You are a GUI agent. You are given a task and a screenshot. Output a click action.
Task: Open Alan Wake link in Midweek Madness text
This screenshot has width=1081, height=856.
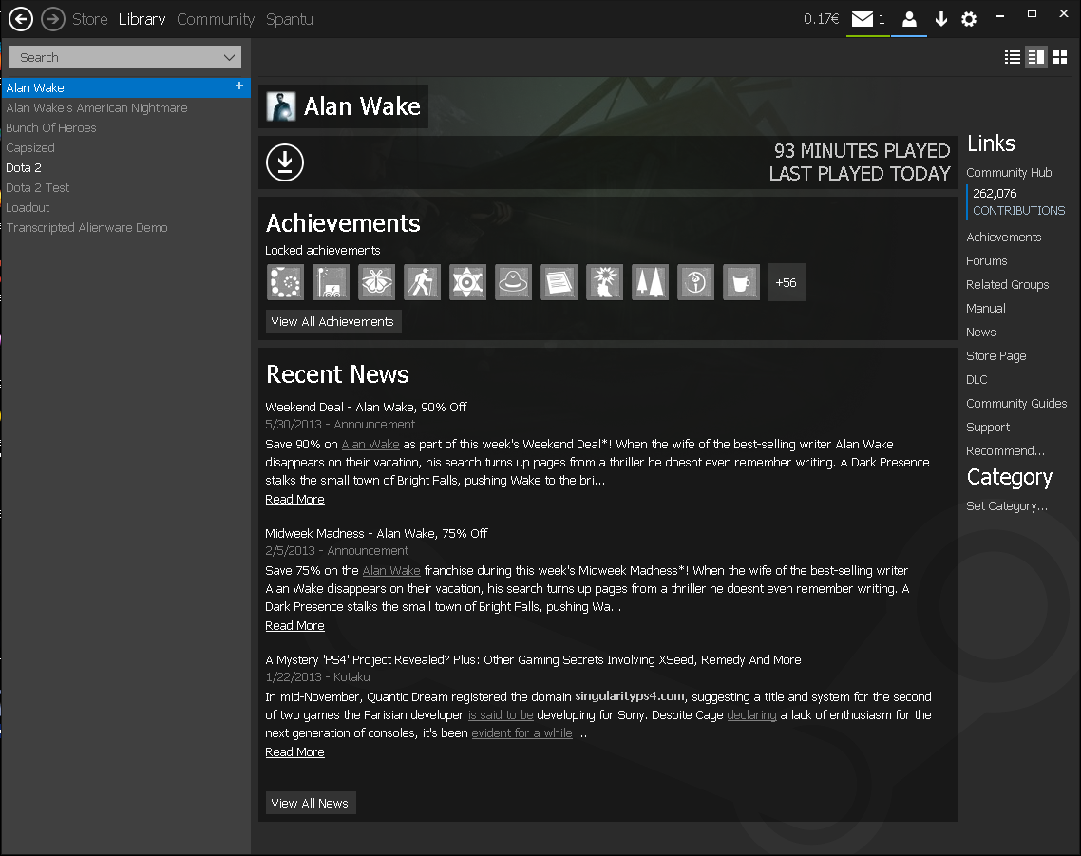pyautogui.click(x=391, y=570)
